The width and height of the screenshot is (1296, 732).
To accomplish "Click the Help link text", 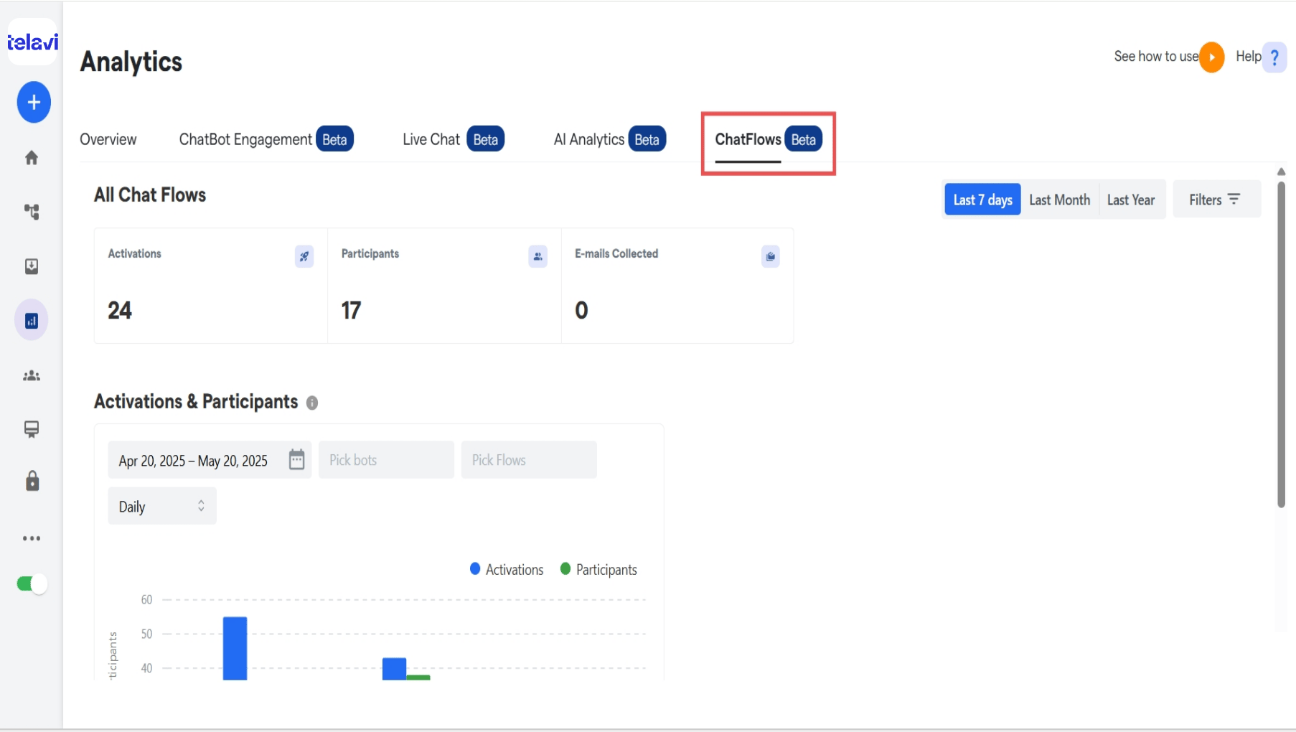I will [1248, 57].
